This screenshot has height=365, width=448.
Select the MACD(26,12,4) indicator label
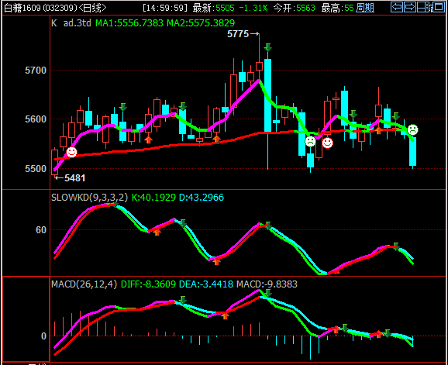tap(84, 284)
